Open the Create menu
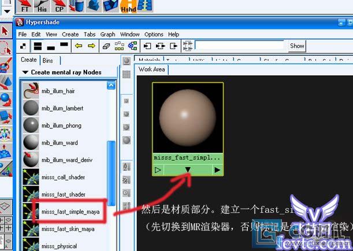This screenshot has width=353, height=251. 70,34
